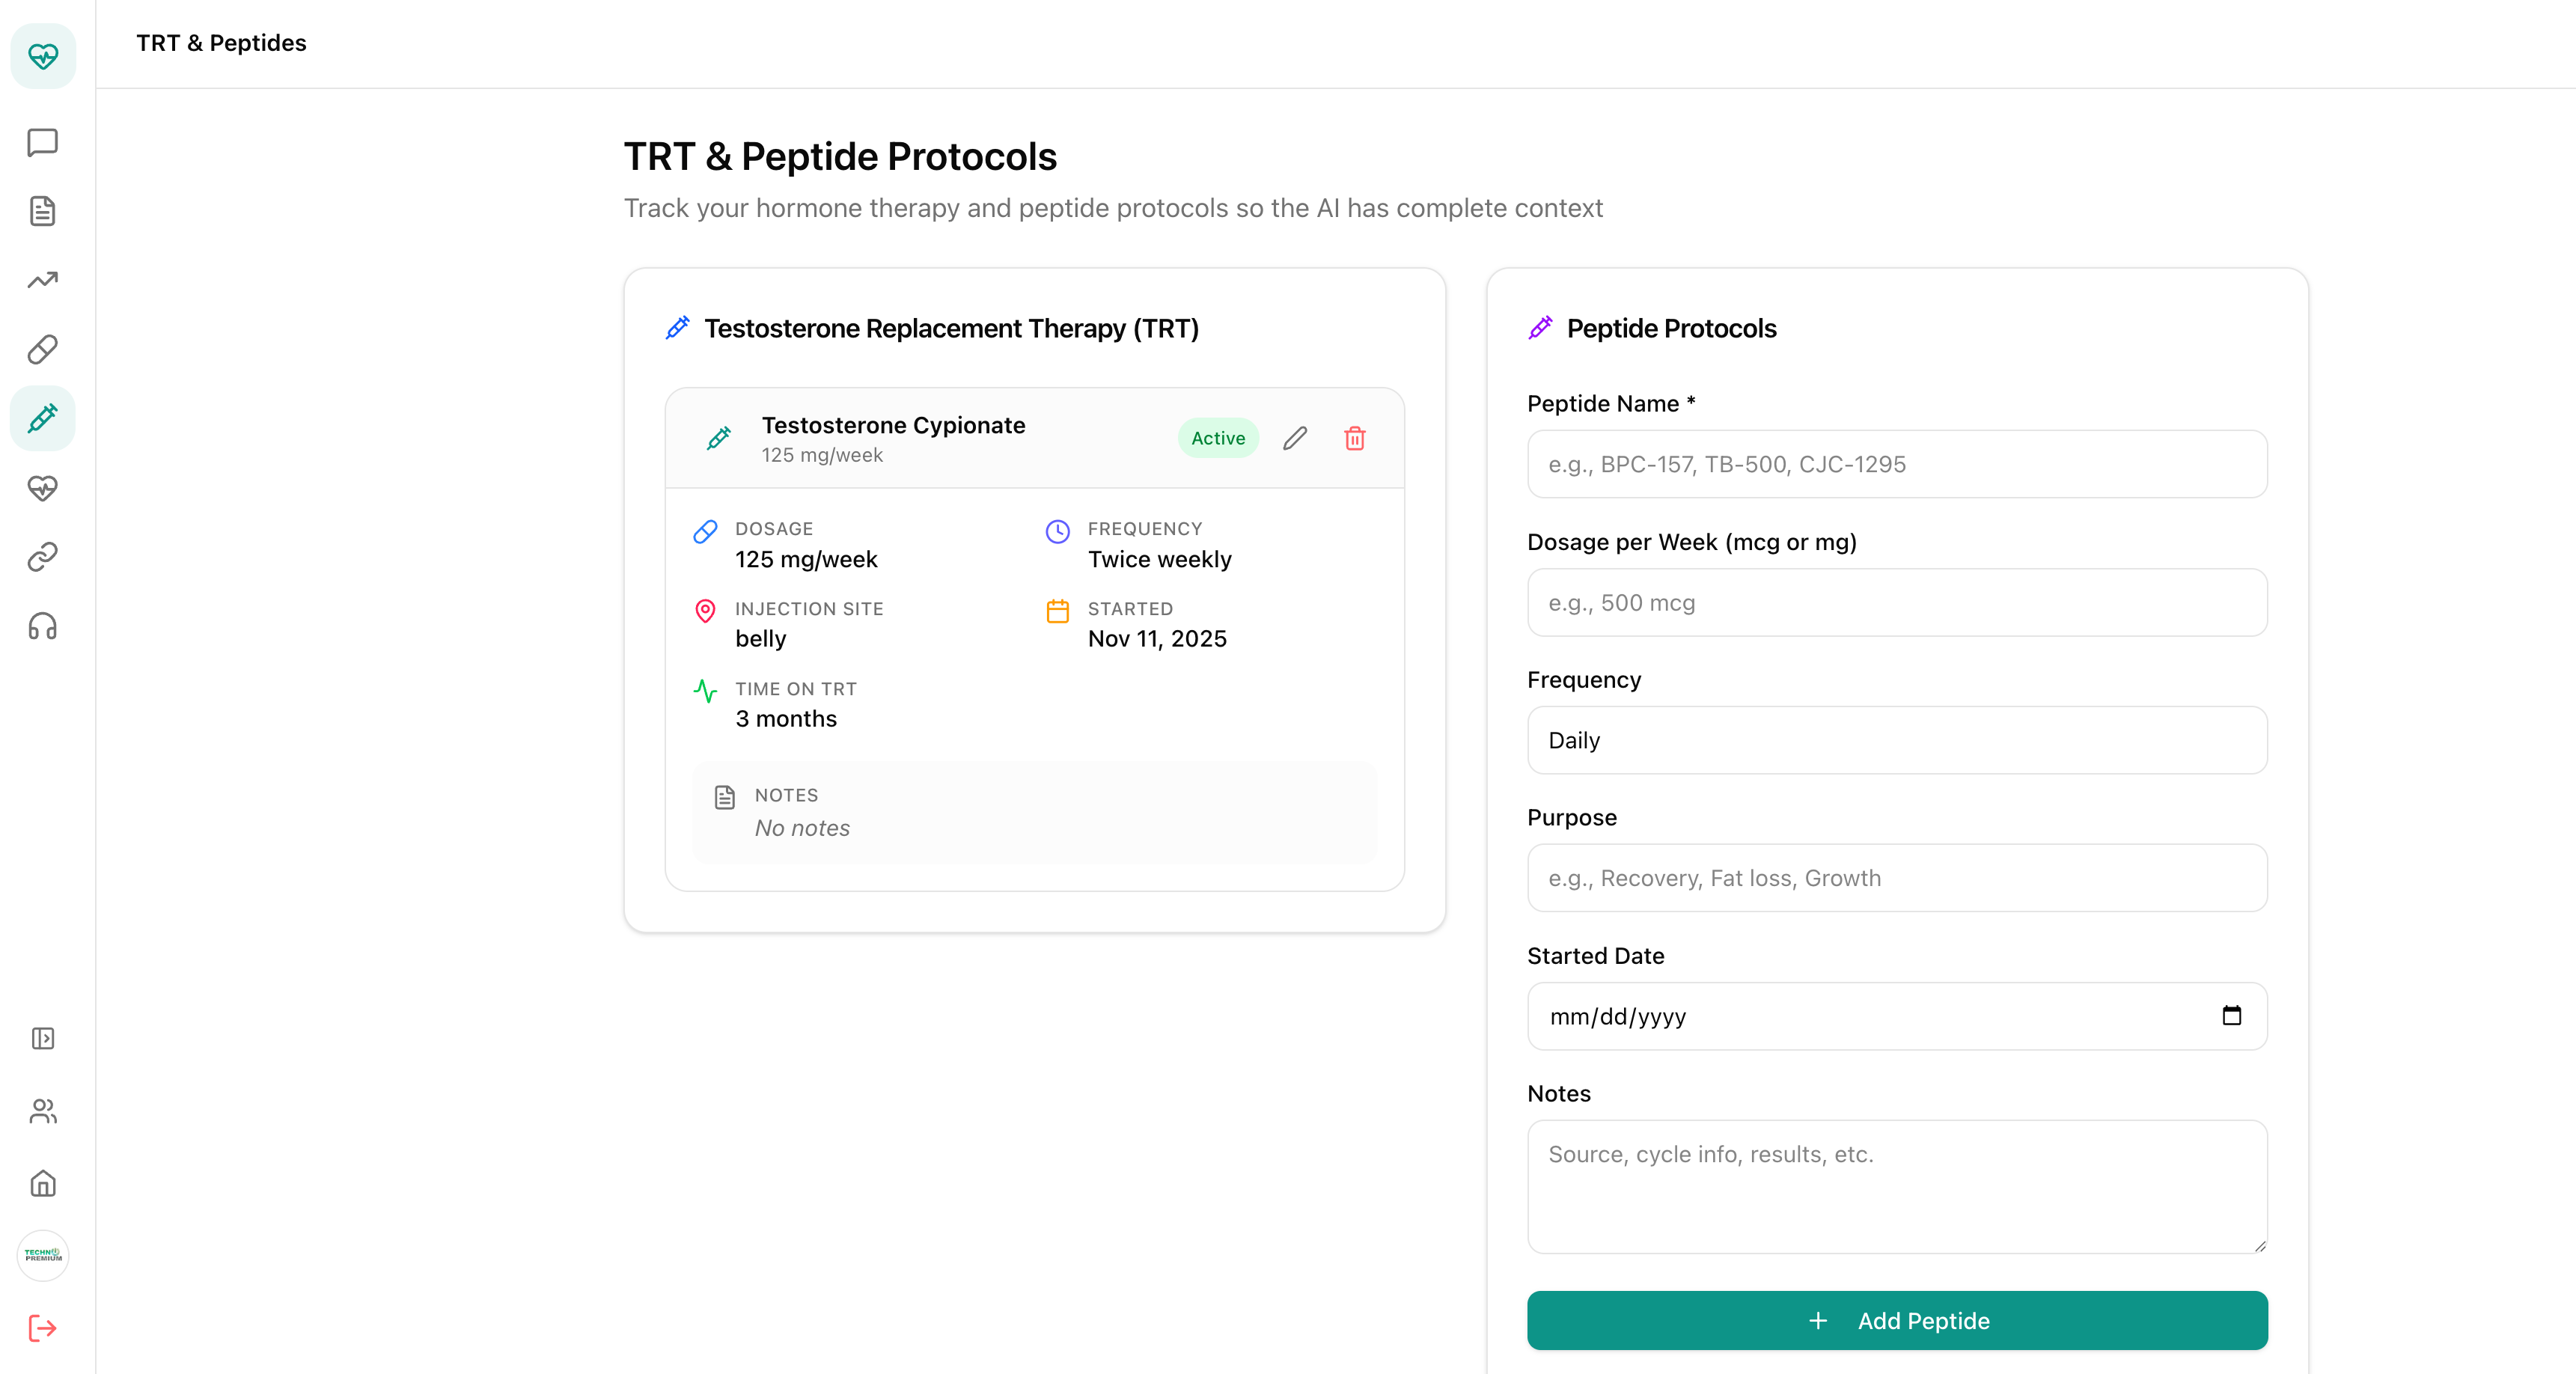Edit Testosterone Cypionate using the pencil icon

pyautogui.click(x=1295, y=438)
